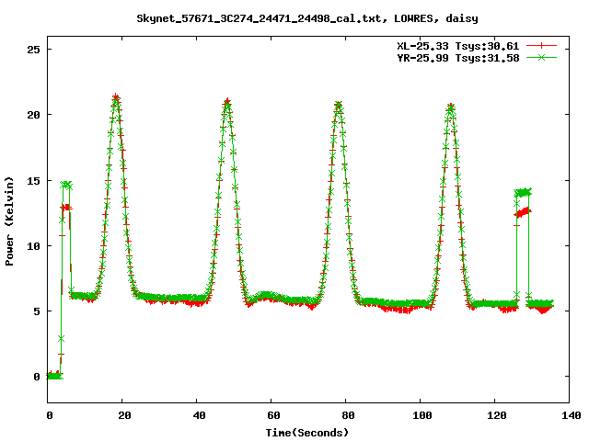Click x-axis tick label 40
The height and width of the screenshot is (441, 589).
pyautogui.click(x=199, y=415)
